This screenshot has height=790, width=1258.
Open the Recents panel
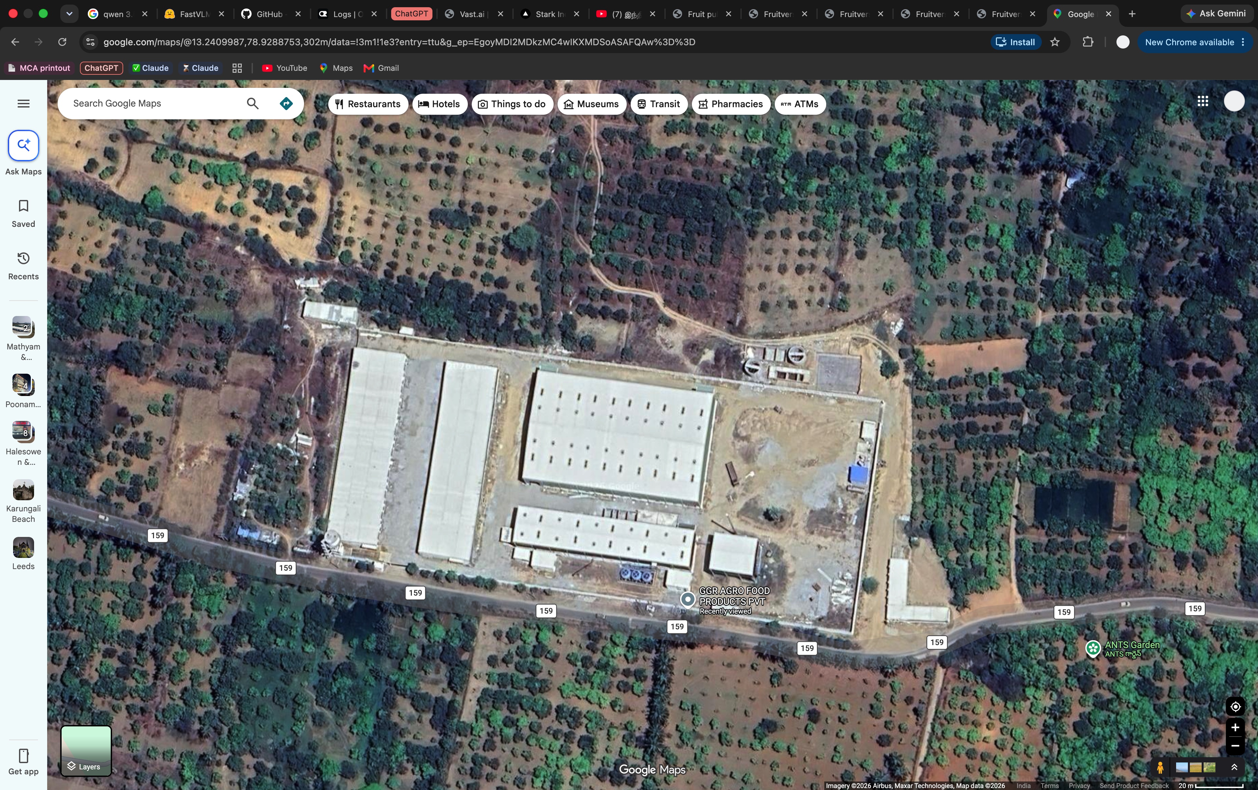[24, 266]
